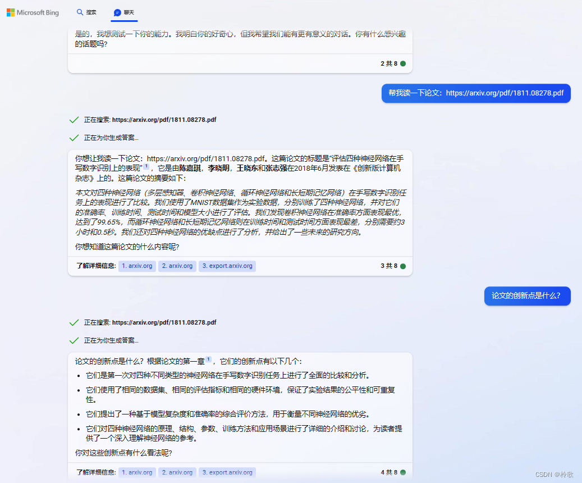This screenshot has width=582, height=483.
Task: Click the checkmark by the second 正在为你生成答案 line
Action: (74, 340)
